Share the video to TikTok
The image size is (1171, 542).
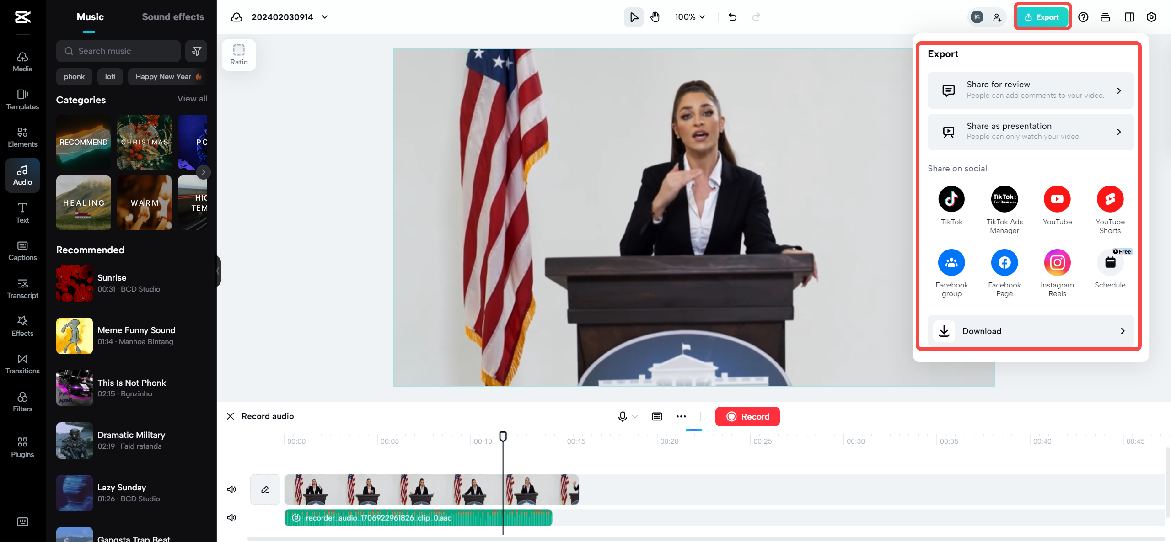[x=951, y=199]
